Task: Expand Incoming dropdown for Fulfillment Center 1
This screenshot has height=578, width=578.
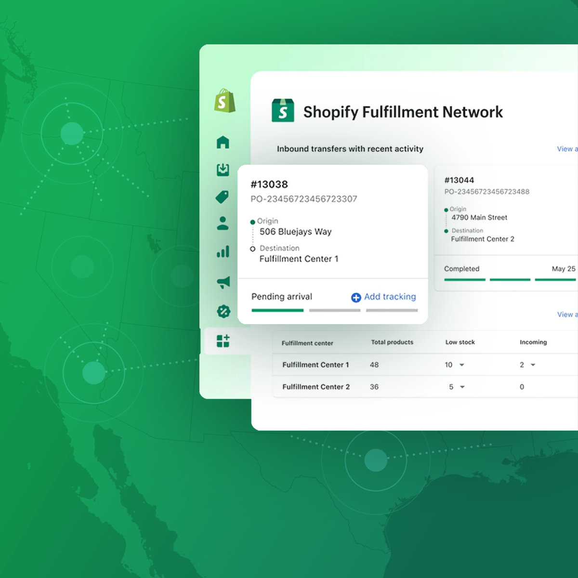Action: 533,365
